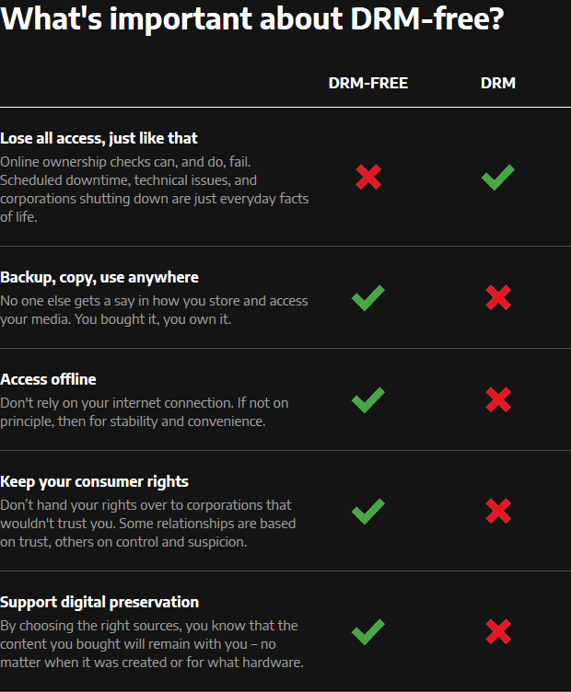This screenshot has height=692, width=571.
Task: Select the DRM column header
Action: pyautogui.click(x=498, y=83)
